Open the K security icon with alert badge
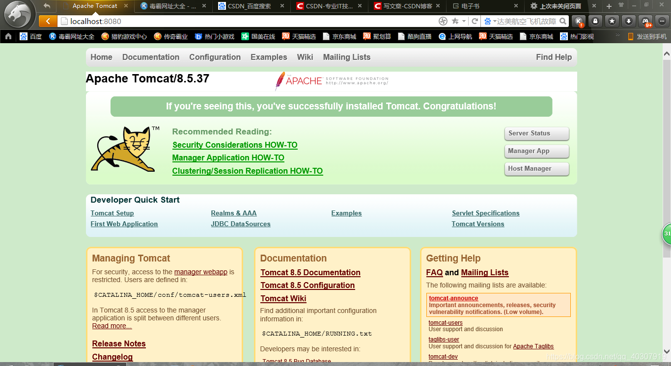Image resolution: width=671 pixels, height=366 pixels. click(579, 21)
